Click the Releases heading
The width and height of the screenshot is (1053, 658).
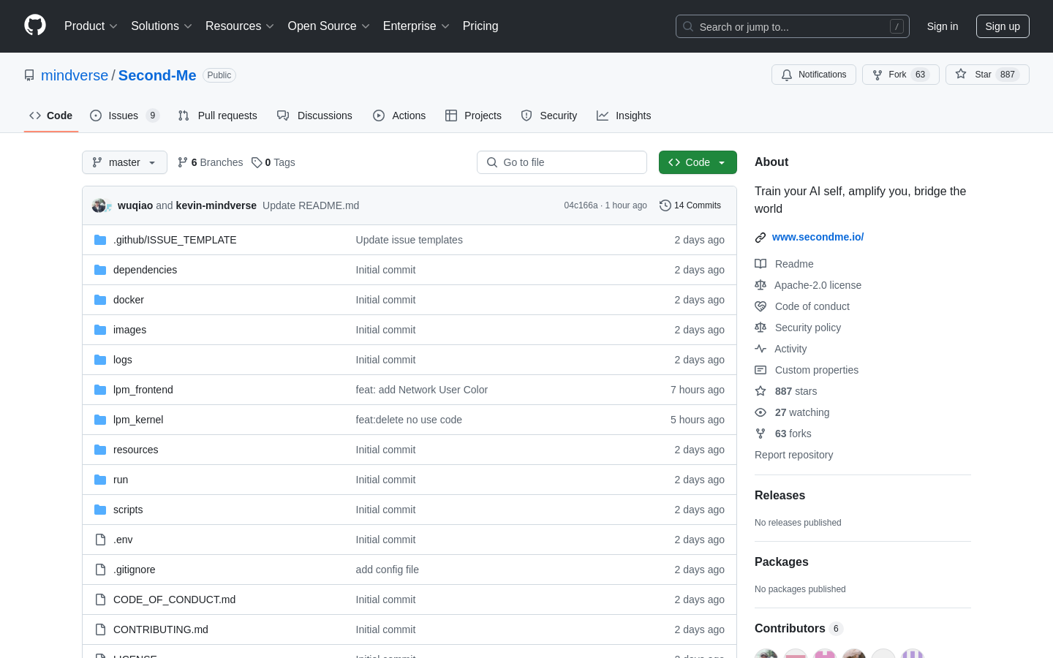tap(780, 495)
